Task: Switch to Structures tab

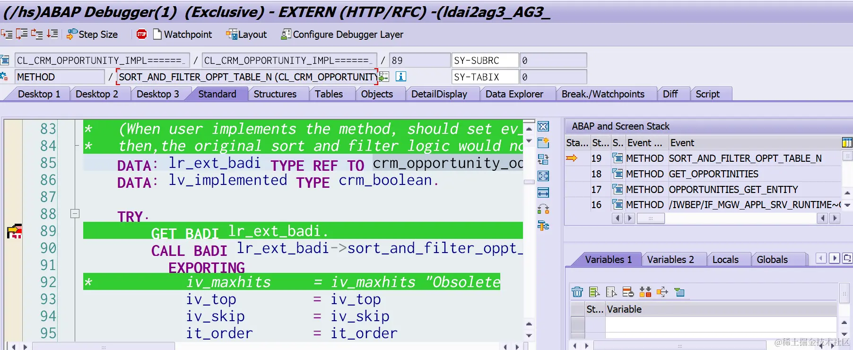Action: click(x=275, y=94)
